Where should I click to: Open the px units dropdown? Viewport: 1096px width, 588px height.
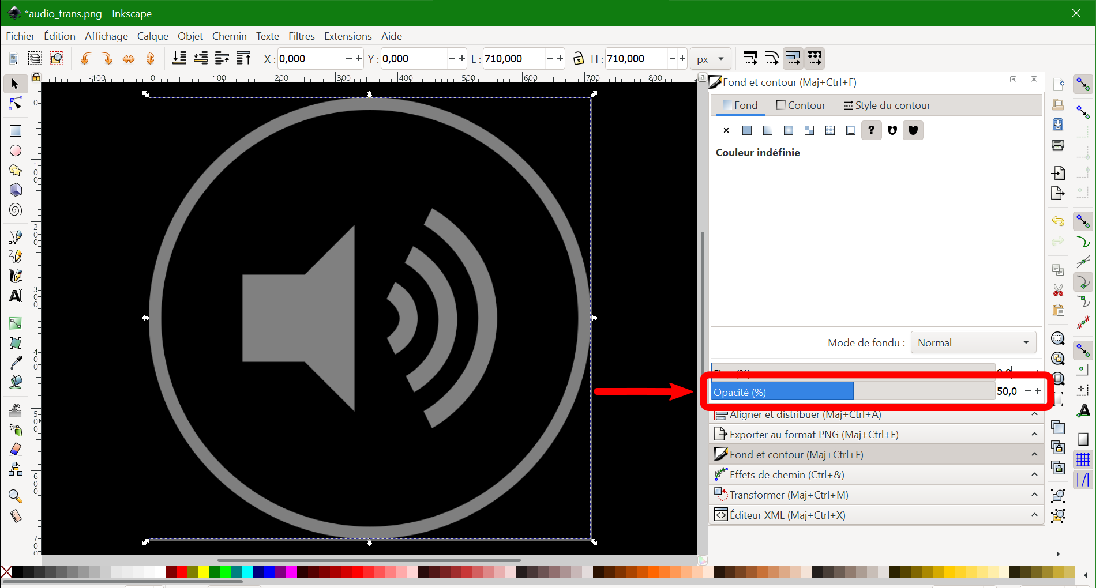[x=710, y=59]
